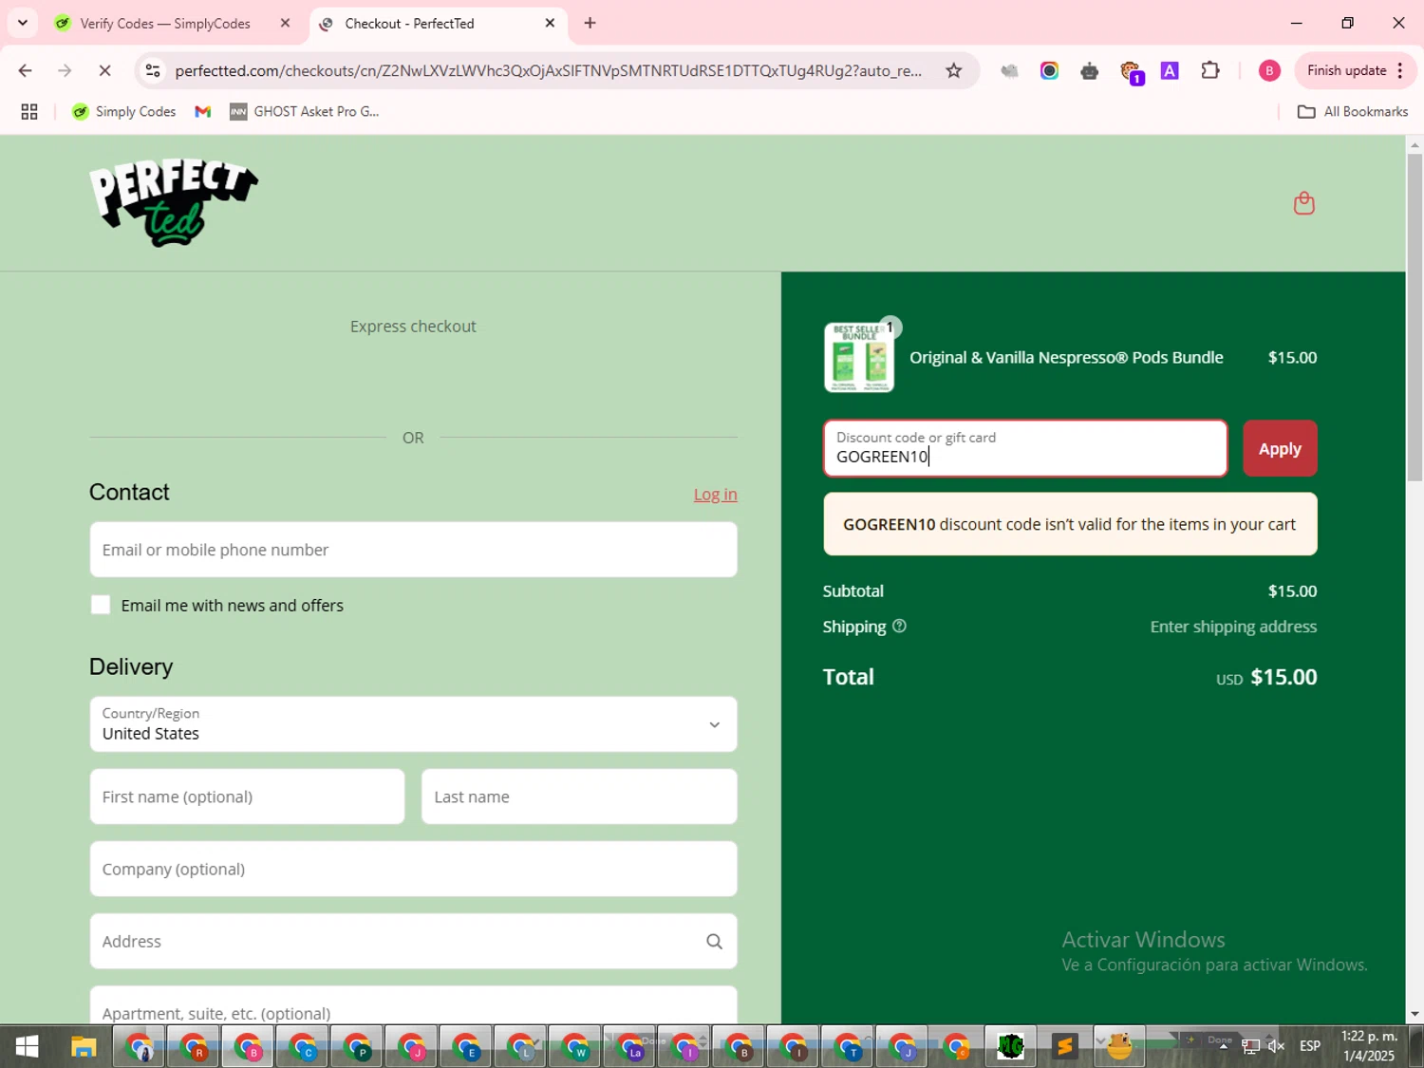Screen dimensions: 1424x1068
Task: Show hidden system tray icons
Action: pyautogui.click(x=1223, y=1046)
